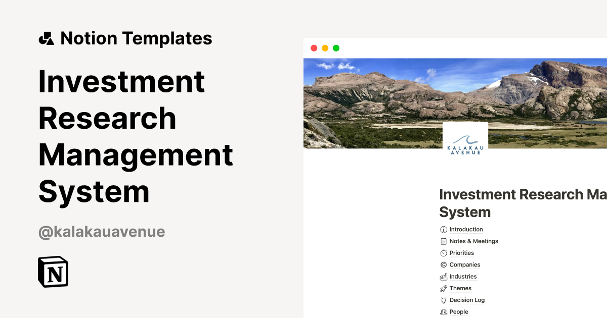Click the copyright symbol icon next to Companies
Viewport: 607px width, 318px height.
443,264
